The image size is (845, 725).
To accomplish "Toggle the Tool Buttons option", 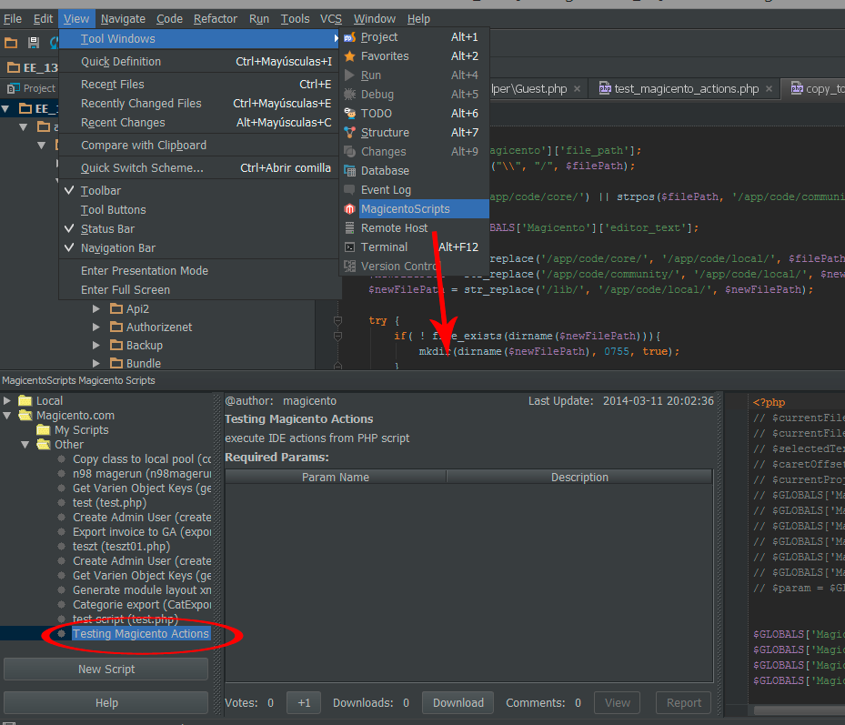I will 199,210.
